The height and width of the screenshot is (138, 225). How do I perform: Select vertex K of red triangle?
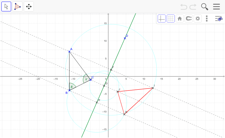tap(124, 114)
